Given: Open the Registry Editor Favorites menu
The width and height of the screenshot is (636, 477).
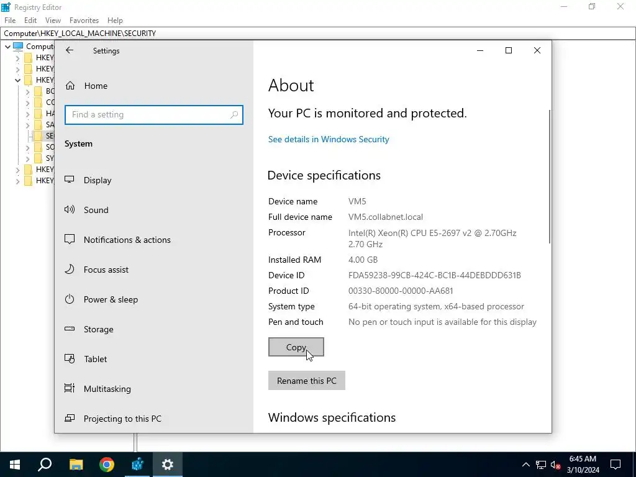Looking at the screenshot, I should 84,20.
